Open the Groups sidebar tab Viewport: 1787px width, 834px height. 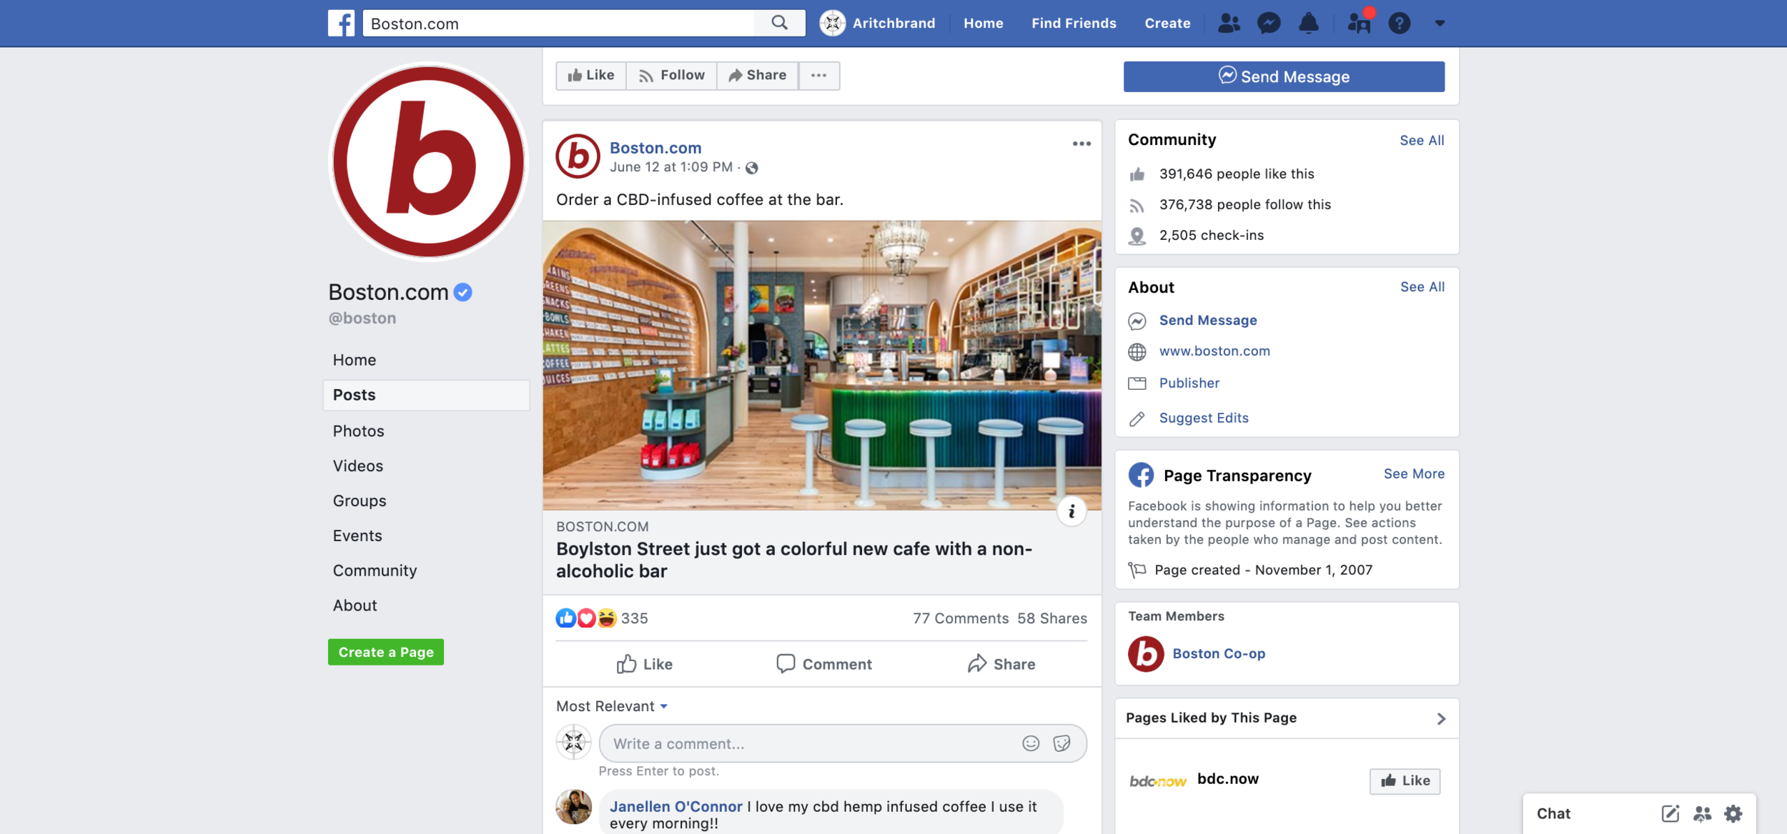point(359,501)
